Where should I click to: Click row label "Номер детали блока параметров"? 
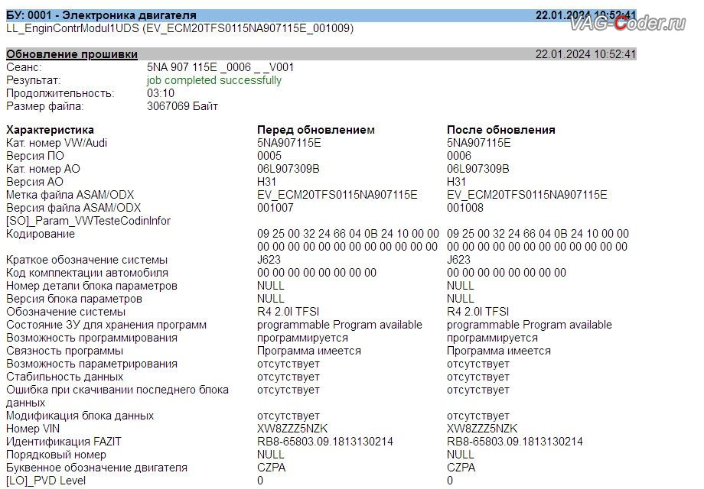click(x=92, y=286)
